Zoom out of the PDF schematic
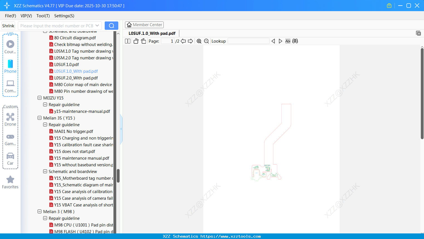Viewport: 424px width, 239px height. (206, 41)
